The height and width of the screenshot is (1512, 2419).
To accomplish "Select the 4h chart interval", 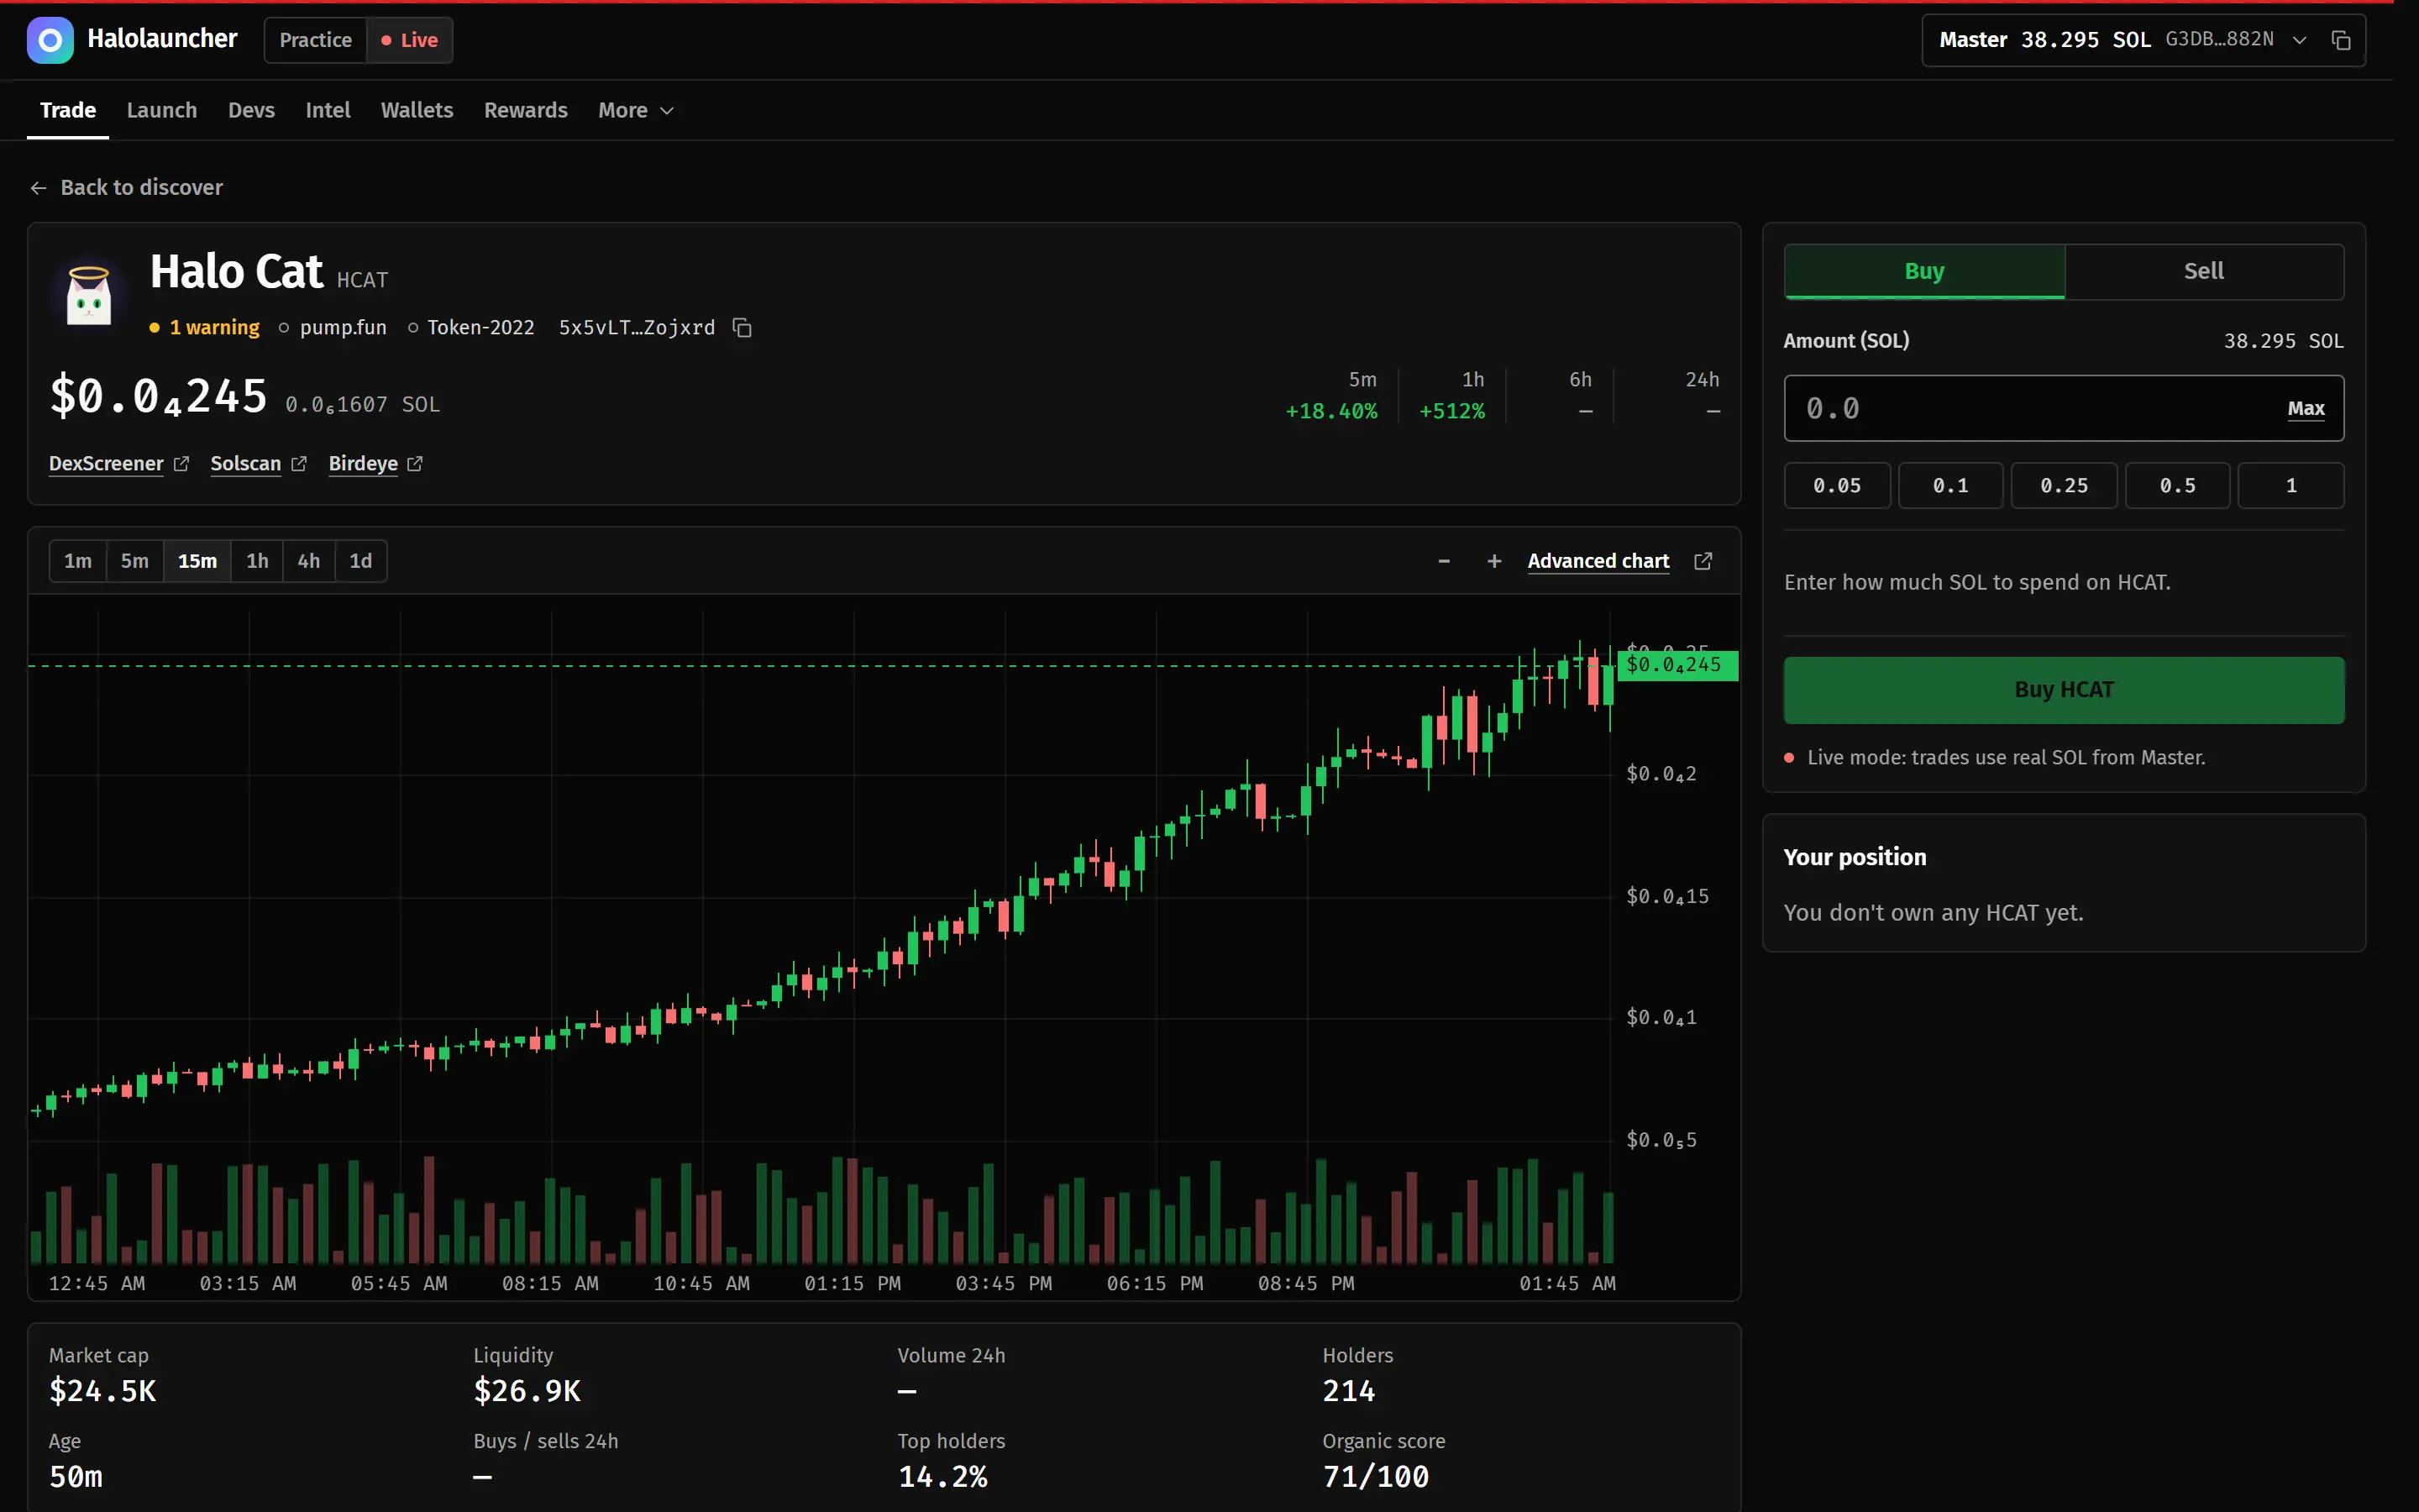I will (x=309, y=561).
